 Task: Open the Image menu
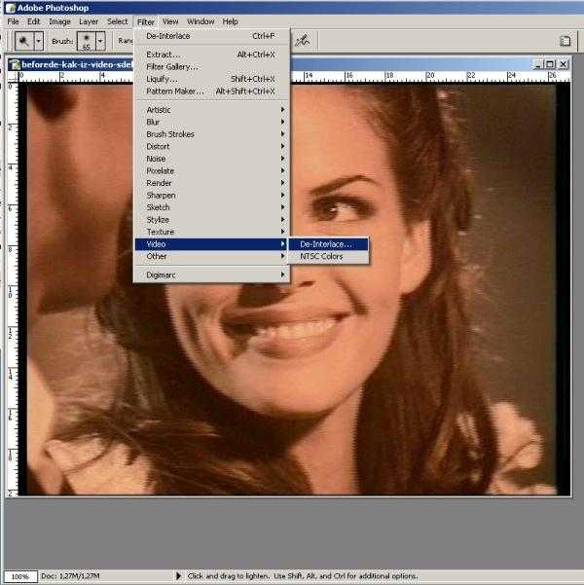coord(59,21)
